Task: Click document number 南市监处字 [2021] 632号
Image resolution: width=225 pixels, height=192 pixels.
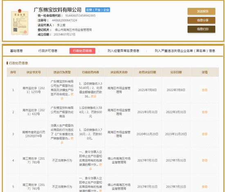Action: [34, 112]
